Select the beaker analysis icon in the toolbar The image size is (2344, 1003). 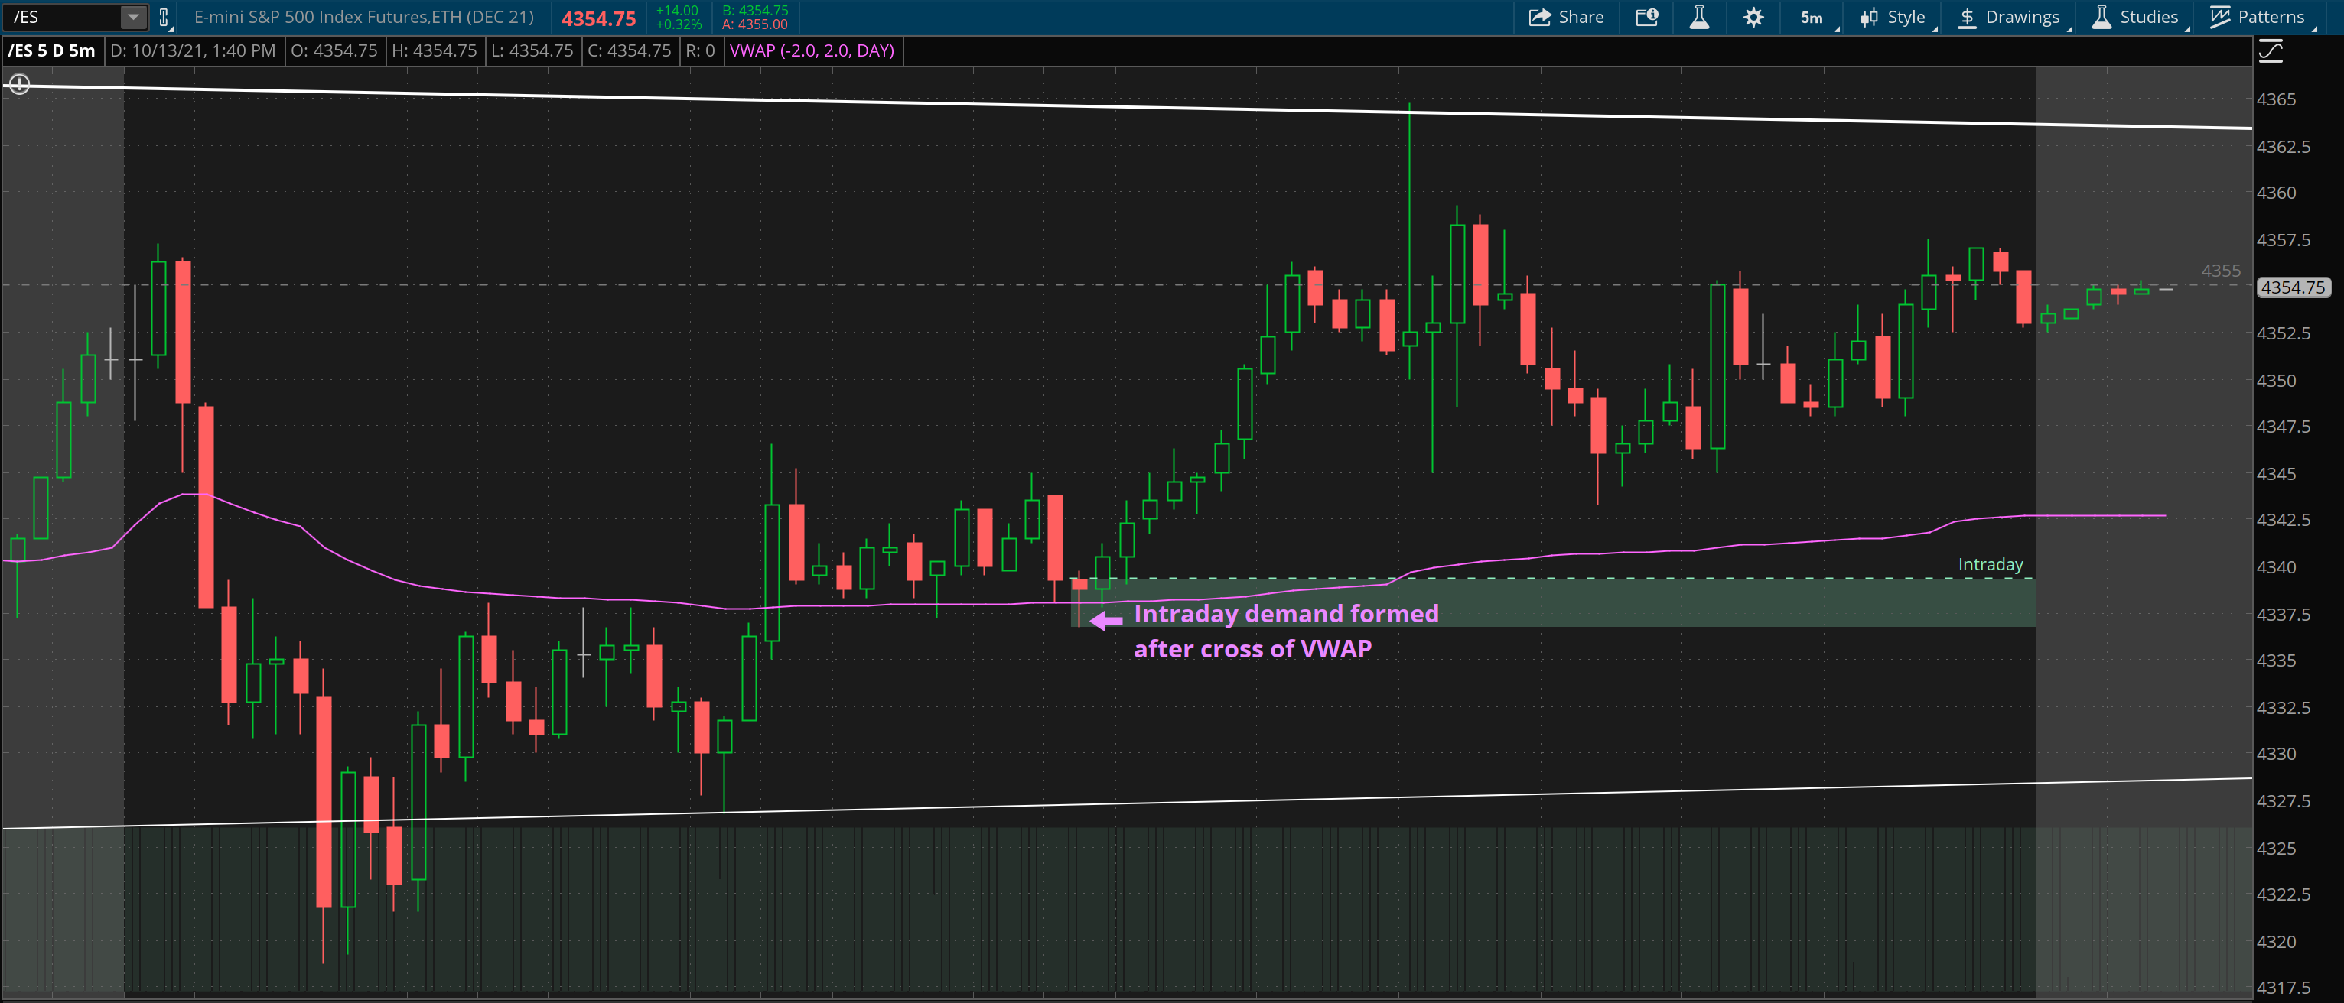1700,18
